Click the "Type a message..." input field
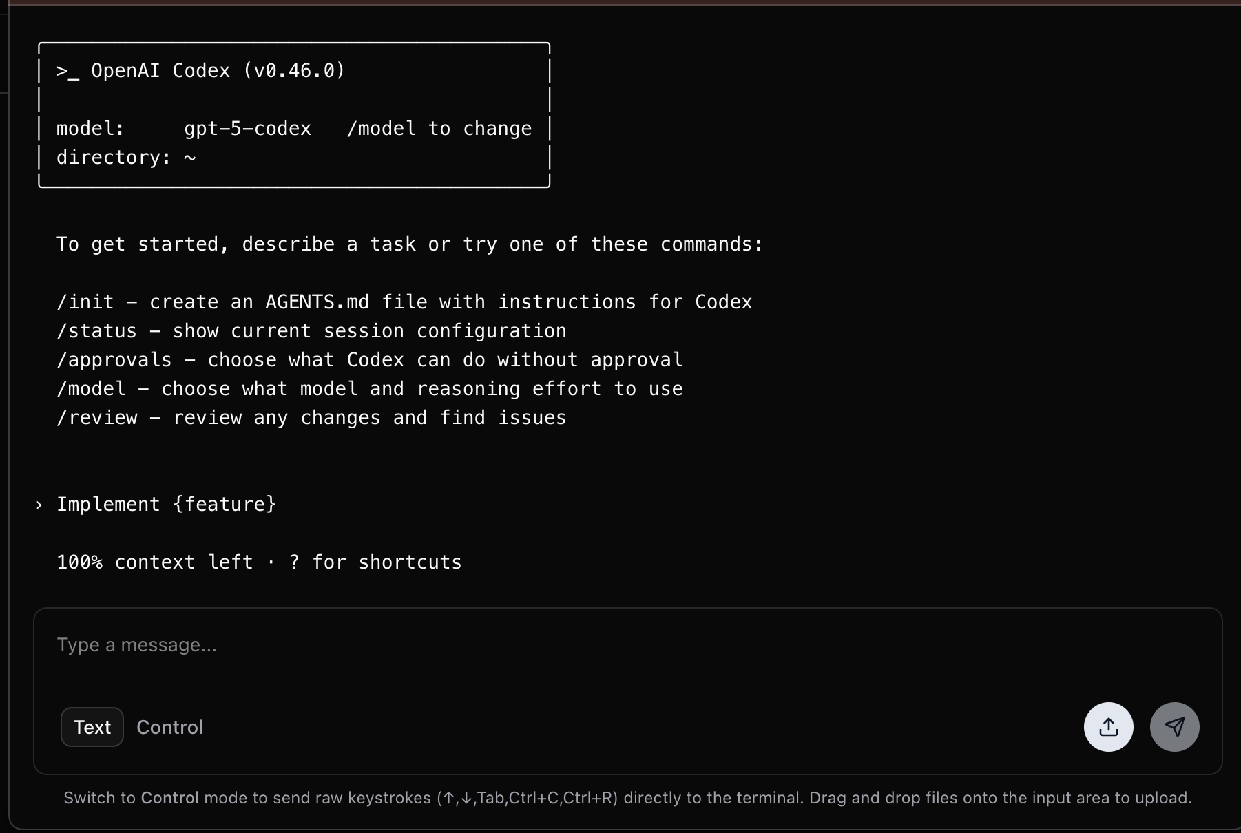 (275, 645)
